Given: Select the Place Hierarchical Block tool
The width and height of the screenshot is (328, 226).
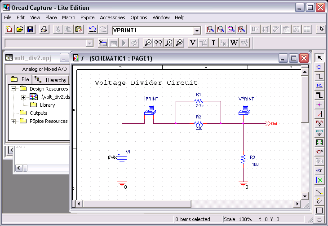Looking at the screenshot, I should (319, 142).
